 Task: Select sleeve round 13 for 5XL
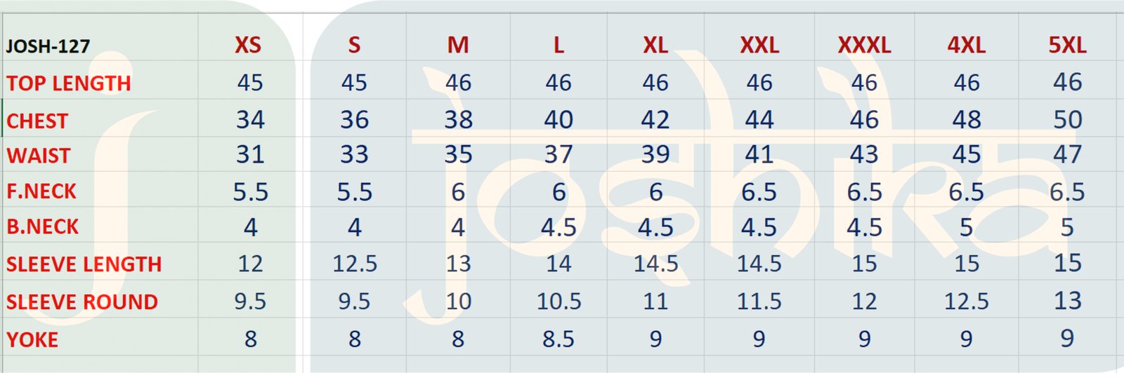pos(1067,301)
